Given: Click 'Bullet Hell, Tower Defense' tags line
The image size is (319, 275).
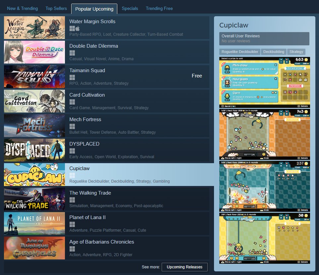Looking at the screenshot, I should 113,132.
